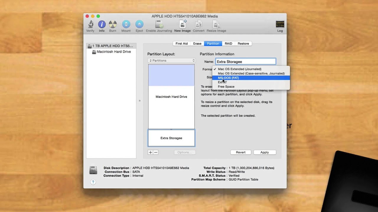Switch to the Restore tab
The height and width of the screenshot is (212, 378).
243,44
